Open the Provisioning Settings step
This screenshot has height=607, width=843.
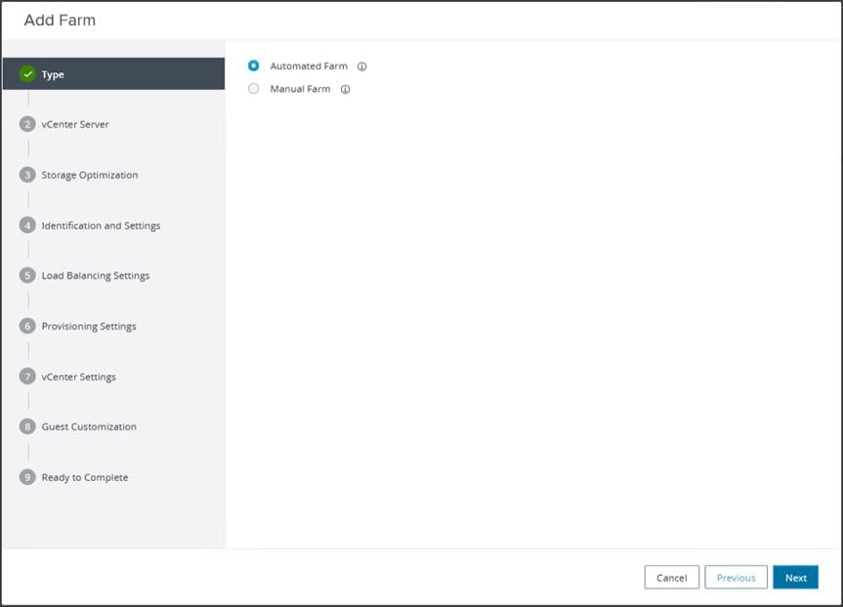(x=89, y=326)
